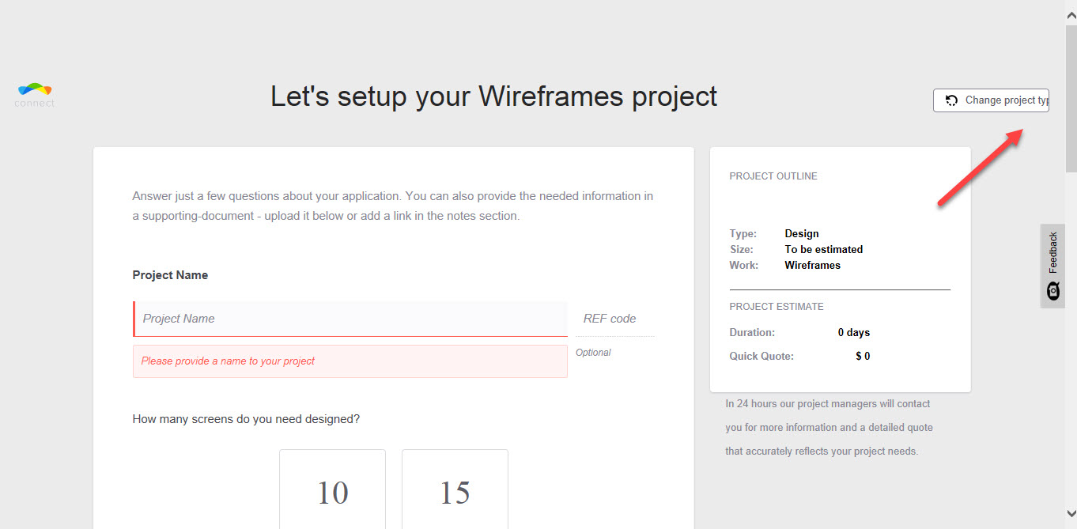Image resolution: width=1077 pixels, height=529 pixels.
Task: Click into the REF code field
Action: [x=615, y=319]
